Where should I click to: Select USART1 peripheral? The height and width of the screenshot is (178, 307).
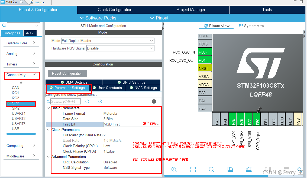coord(19,113)
